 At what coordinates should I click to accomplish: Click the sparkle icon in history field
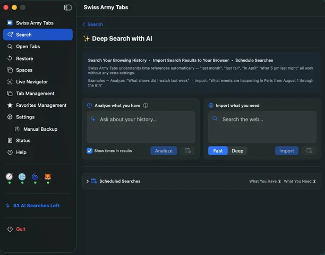pos(93,119)
